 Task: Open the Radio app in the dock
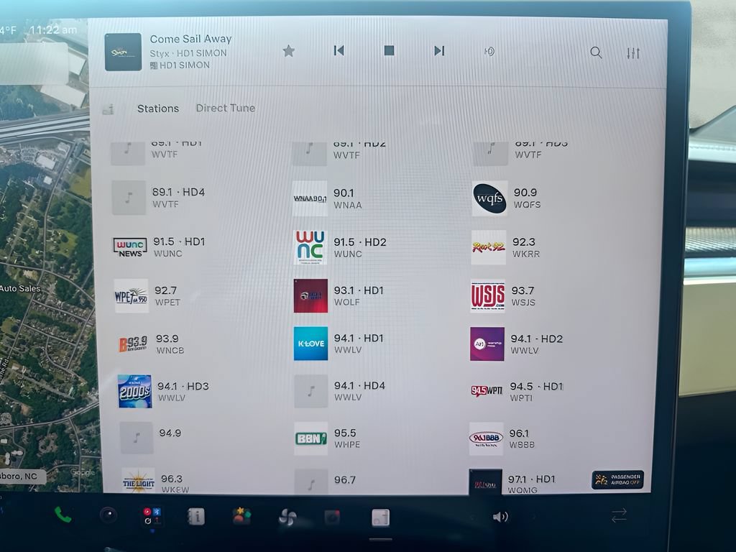[381, 517]
